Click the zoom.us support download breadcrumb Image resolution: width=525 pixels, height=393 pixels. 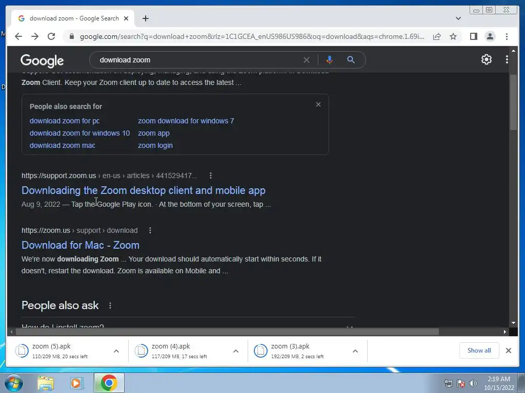(79, 230)
